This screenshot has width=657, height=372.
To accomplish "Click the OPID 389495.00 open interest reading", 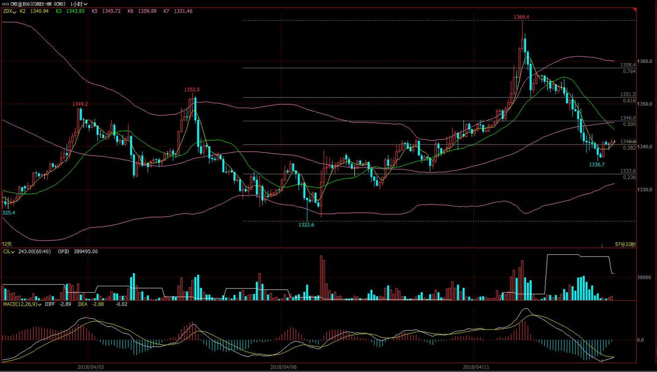I will (78, 252).
